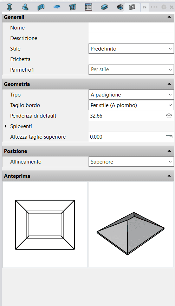
Task: Collapse the Generali section
Action: click(169, 17)
